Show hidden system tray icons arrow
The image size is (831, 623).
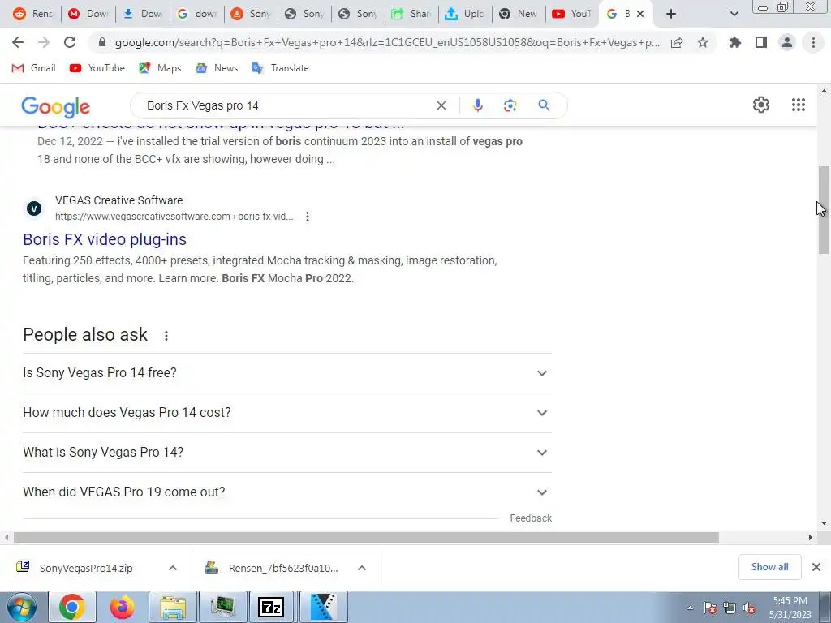click(690, 608)
